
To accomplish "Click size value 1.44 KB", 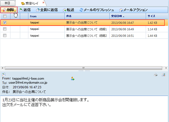I will (x=152, y=36).
